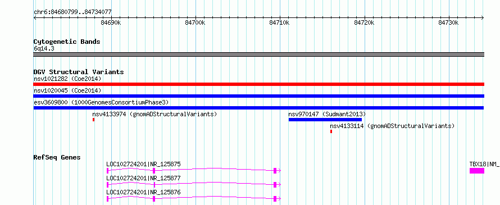
Task: Click the NR_125876 transcript's last exon
Action: (275, 199)
